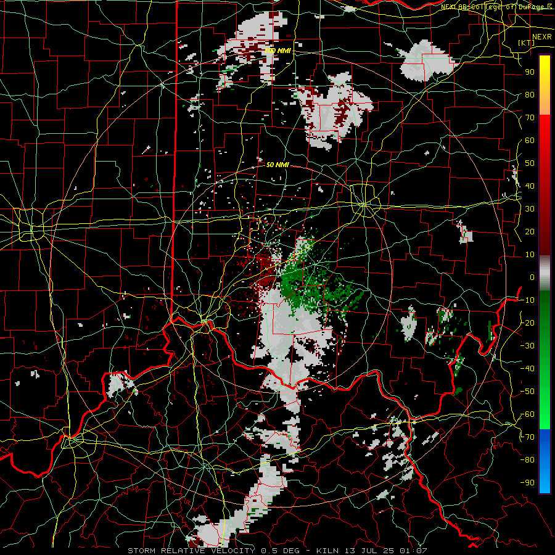Click the positive 60 scale label
Viewport: 555px width, 555px height.
530,141
